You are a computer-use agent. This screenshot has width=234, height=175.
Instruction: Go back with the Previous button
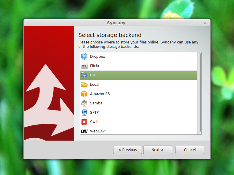click(128, 150)
